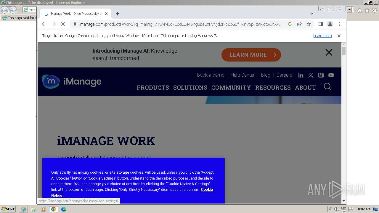
Task: Click the Windows Start button
Action: tap(8, 209)
